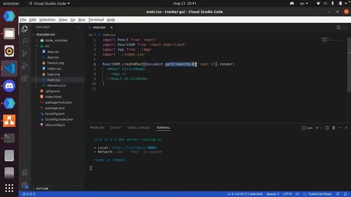Select the TERMINAL panel tab

163,128
